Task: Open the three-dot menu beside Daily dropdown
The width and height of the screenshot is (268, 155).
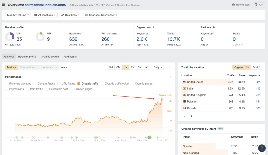Action: [x=169, y=67]
